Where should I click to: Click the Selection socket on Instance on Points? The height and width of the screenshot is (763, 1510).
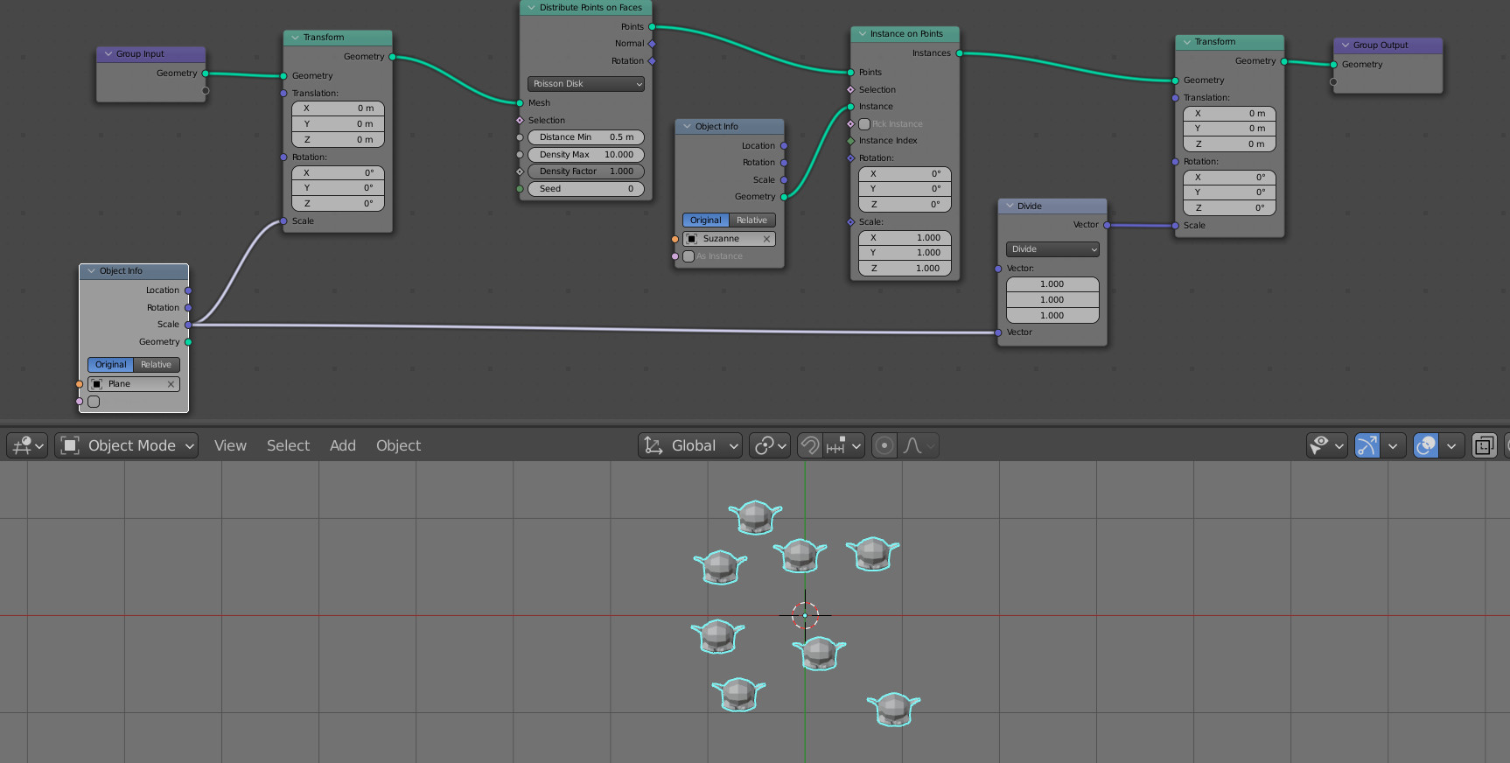[850, 90]
